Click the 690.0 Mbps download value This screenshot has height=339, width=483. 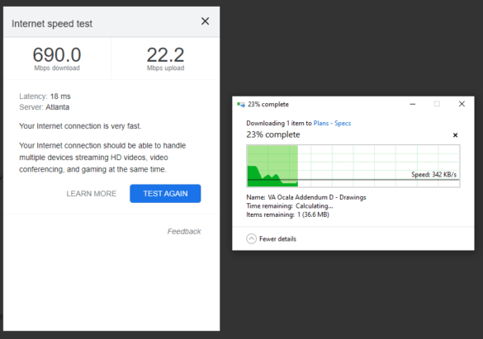point(57,55)
